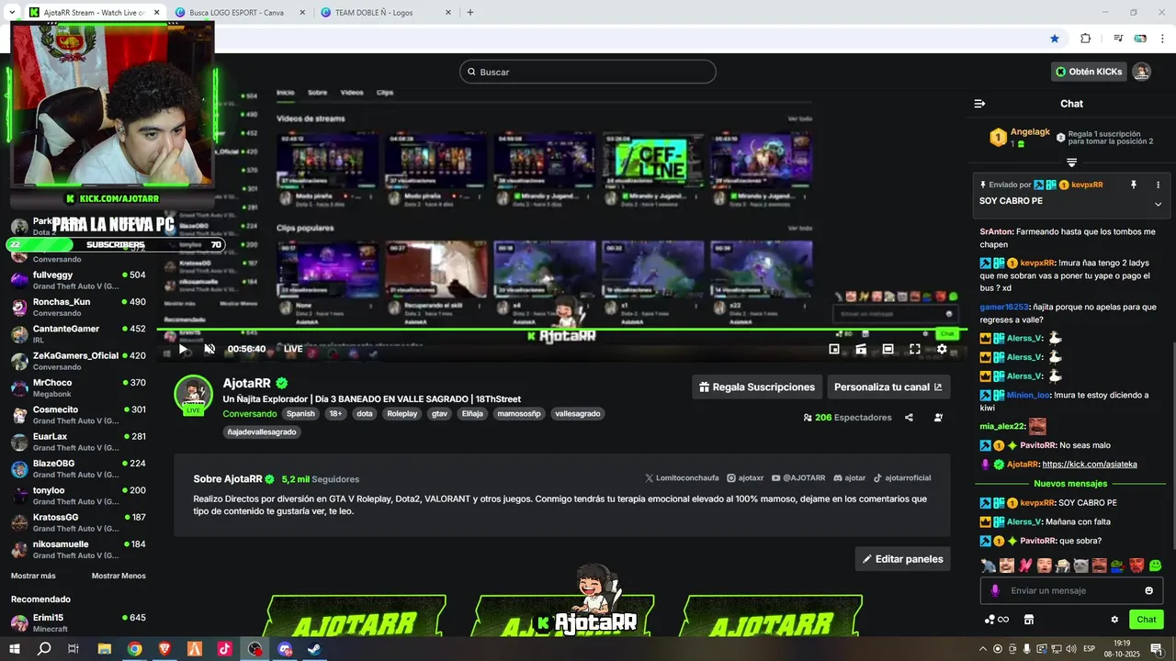This screenshot has width=1176, height=661.
Task: Open Chrome from the taskbar
Action: pos(134,649)
